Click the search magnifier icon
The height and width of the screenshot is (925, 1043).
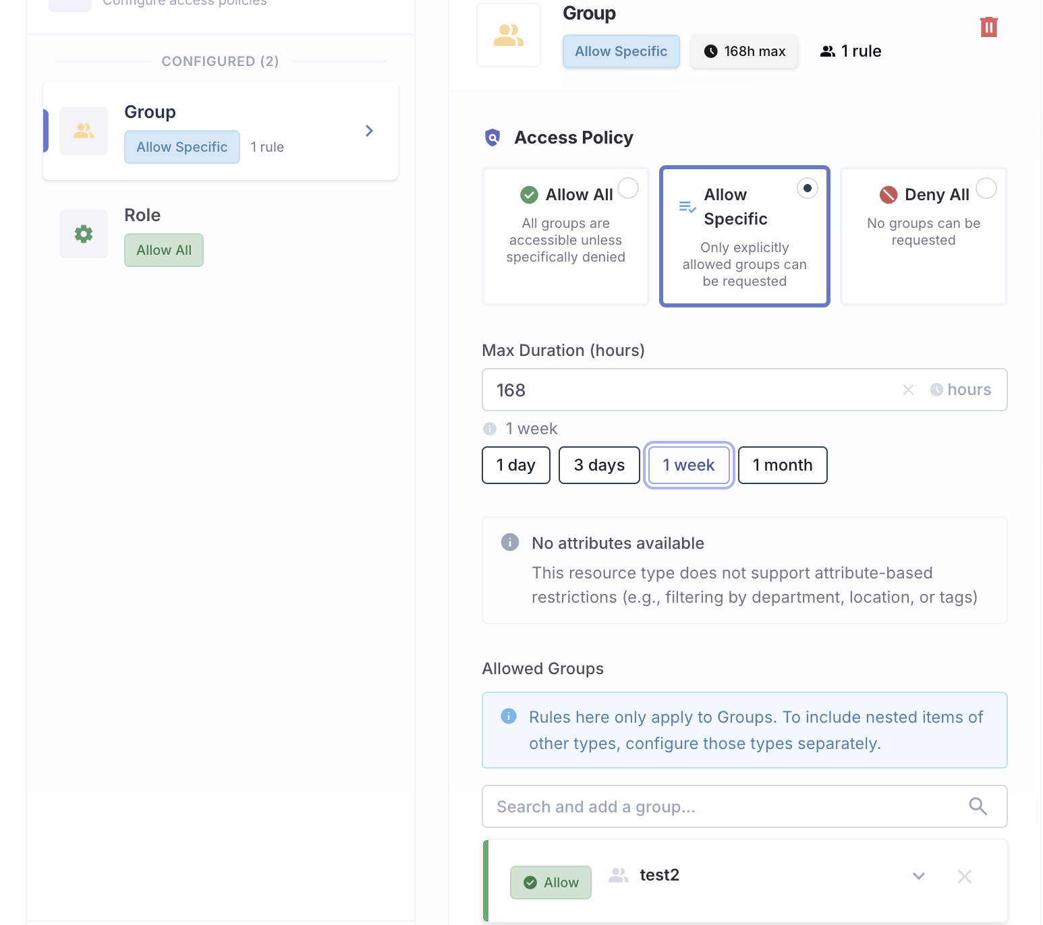click(978, 806)
